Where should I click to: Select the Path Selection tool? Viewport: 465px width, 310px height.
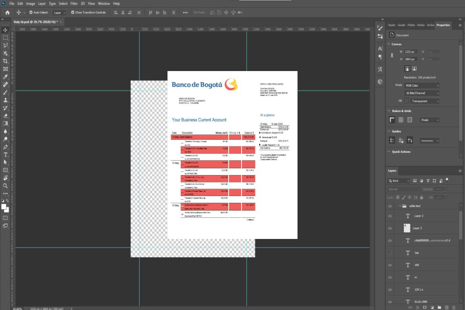tap(5, 162)
